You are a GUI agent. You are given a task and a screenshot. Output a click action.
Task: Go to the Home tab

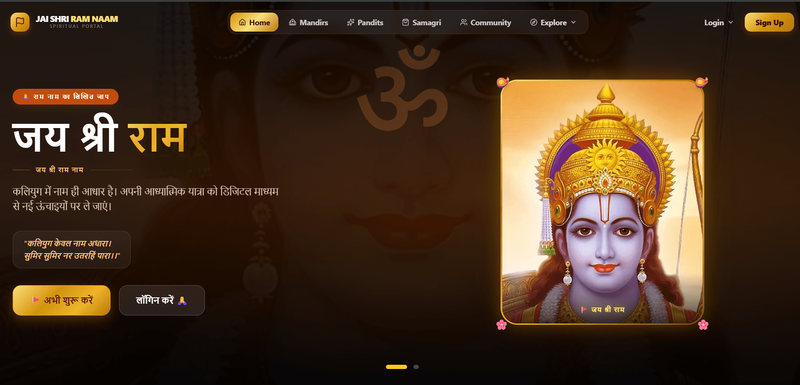pyautogui.click(x=254, y=22)
